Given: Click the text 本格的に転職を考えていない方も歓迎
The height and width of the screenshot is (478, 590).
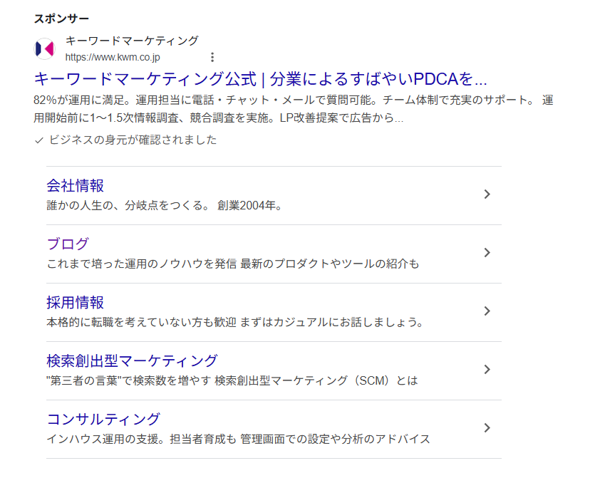Looking at the screenshot, I should pyautogui.click(x=142, y=322).
